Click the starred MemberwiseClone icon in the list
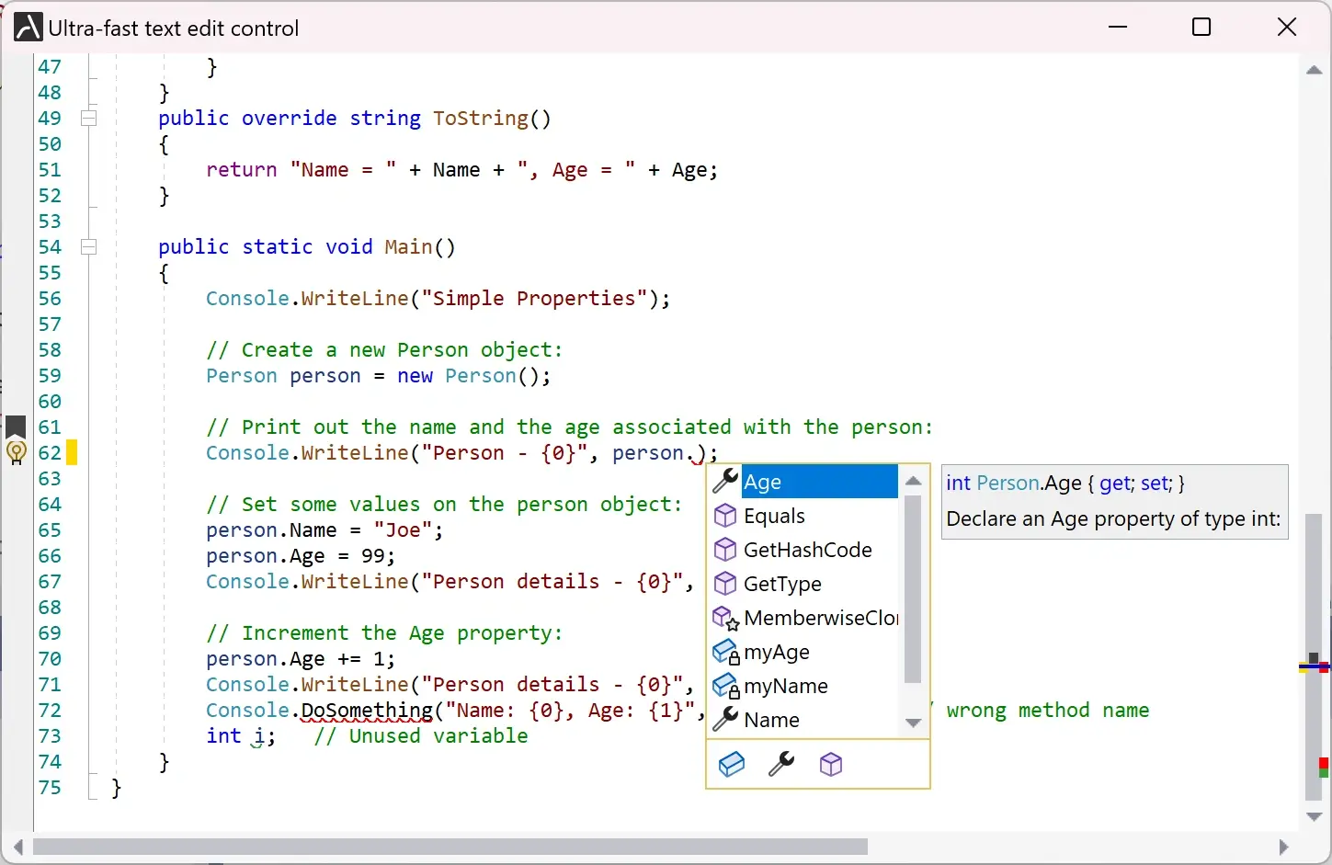1332x865 pixels. pyautogui.click(x=726, y=618)
